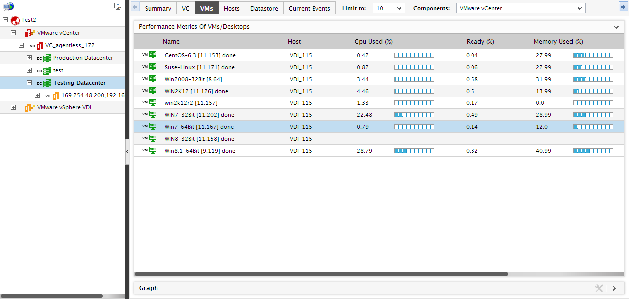Image resolution: width=629 pixels, height=299 pixels.
Task: Expand the VMware vSphere VDI node
Action: [x=13, y=107]
